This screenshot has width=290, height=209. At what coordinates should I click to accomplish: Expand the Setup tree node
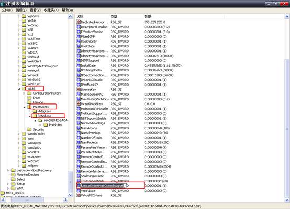(8, 184)
